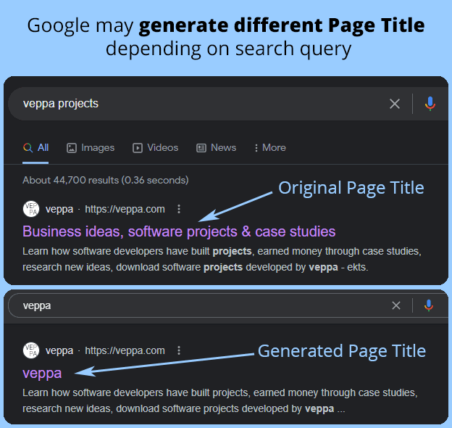Click first result's description mentioning 'ekts'

pyautogui.click(x=222, y=259)
